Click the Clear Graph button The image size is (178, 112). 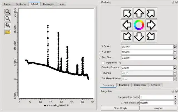coord(120,108)
